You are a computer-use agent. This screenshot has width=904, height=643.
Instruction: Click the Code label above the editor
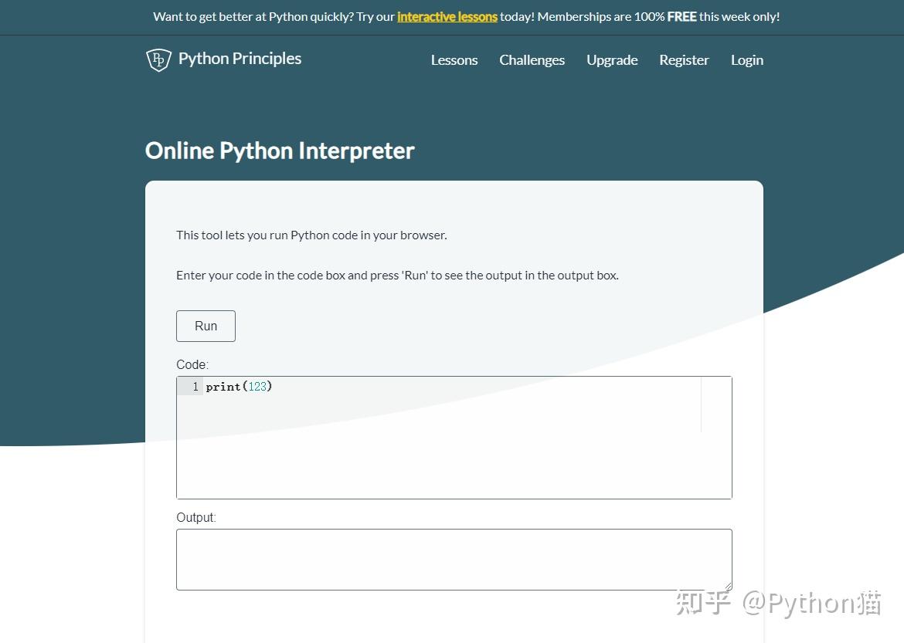(x=192, y=364)
